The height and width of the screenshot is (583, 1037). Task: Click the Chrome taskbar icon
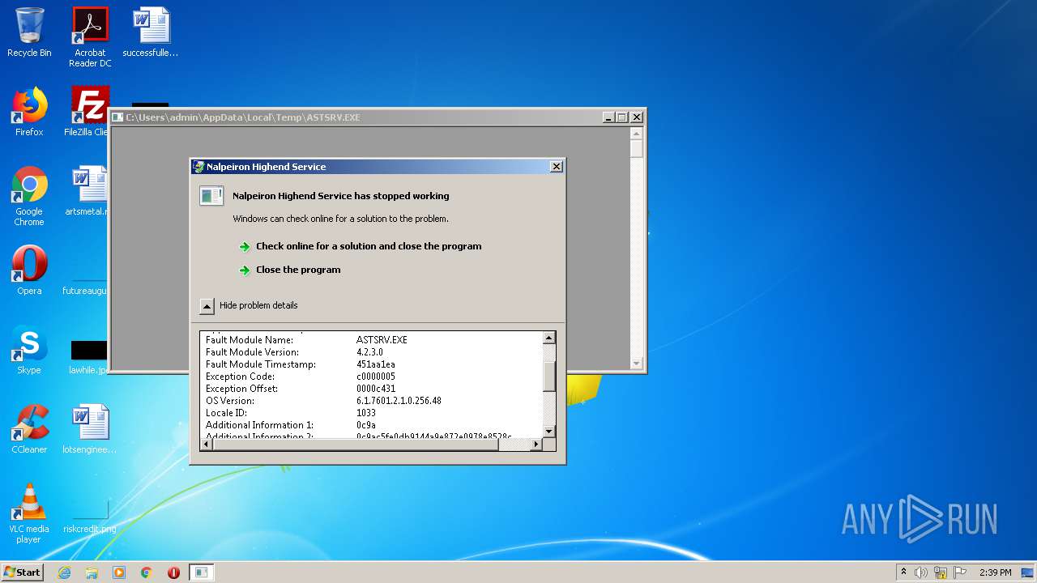pos(146,572)
